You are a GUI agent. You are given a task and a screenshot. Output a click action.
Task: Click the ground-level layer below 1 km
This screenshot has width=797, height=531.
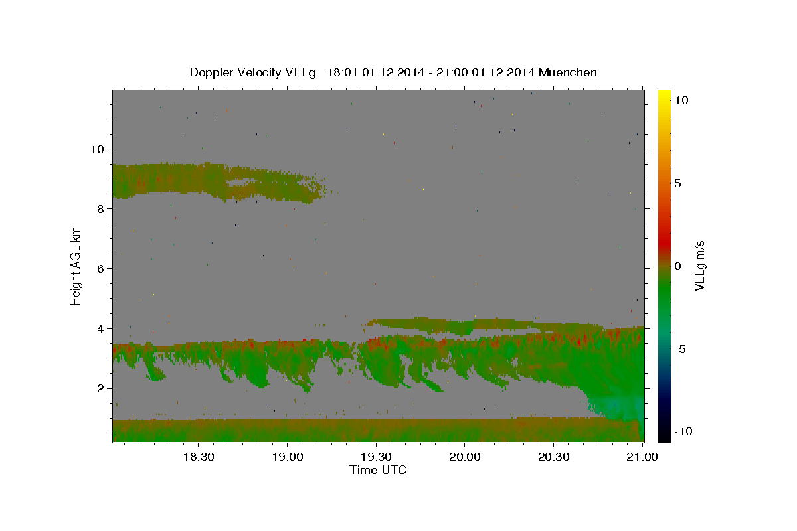[377, 430]
